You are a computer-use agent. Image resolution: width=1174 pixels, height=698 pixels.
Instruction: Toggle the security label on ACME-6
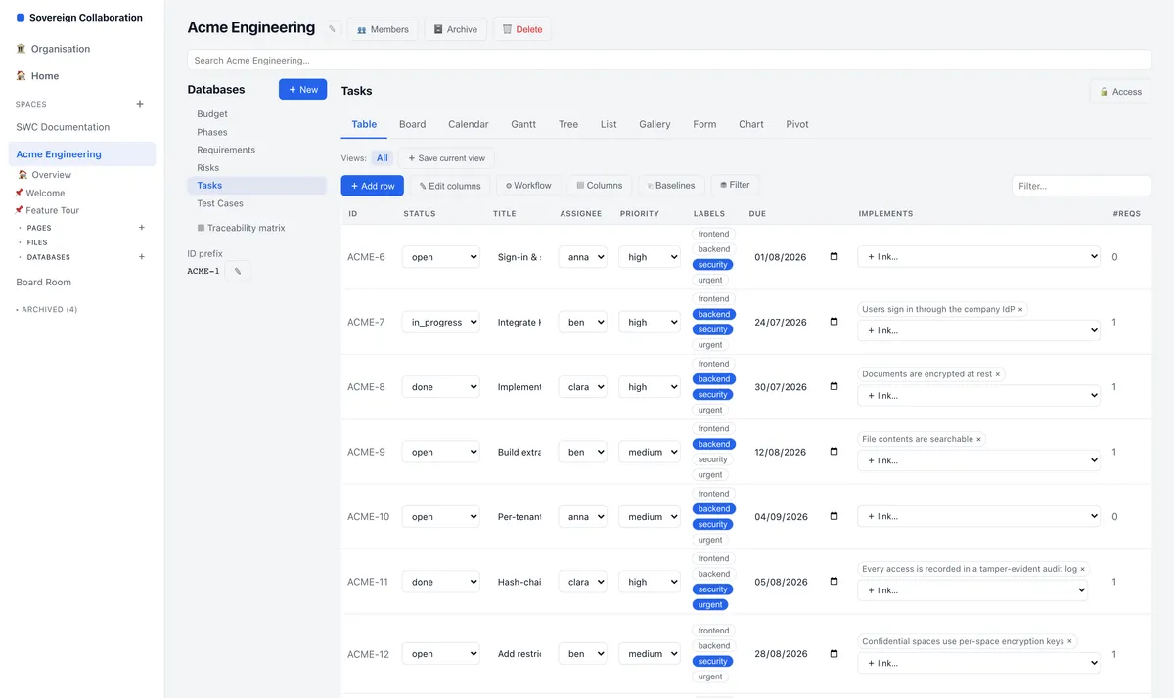tap(713, 265)
